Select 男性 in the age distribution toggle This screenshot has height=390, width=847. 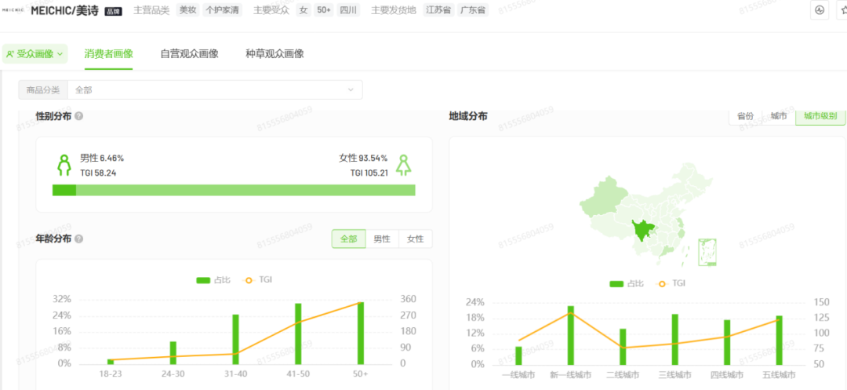pos(382,239)
